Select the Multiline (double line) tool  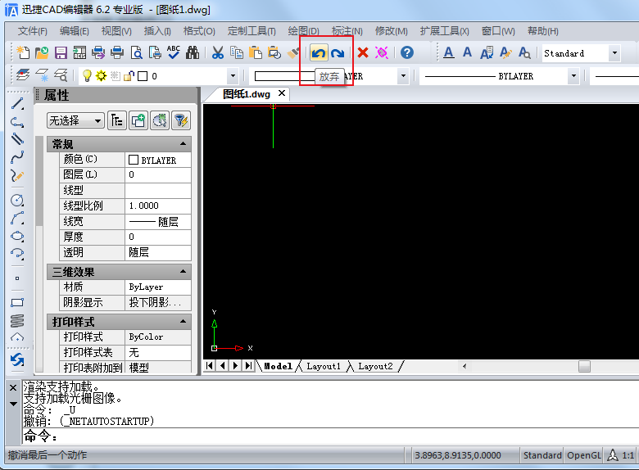coord(17,139)
